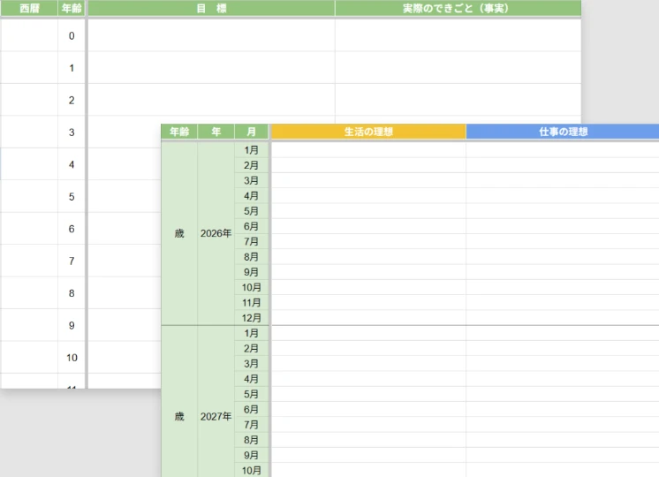Select the 12月 cell of 2026年
The width and height of the screenshot is (659, 477).
(251, 317)
